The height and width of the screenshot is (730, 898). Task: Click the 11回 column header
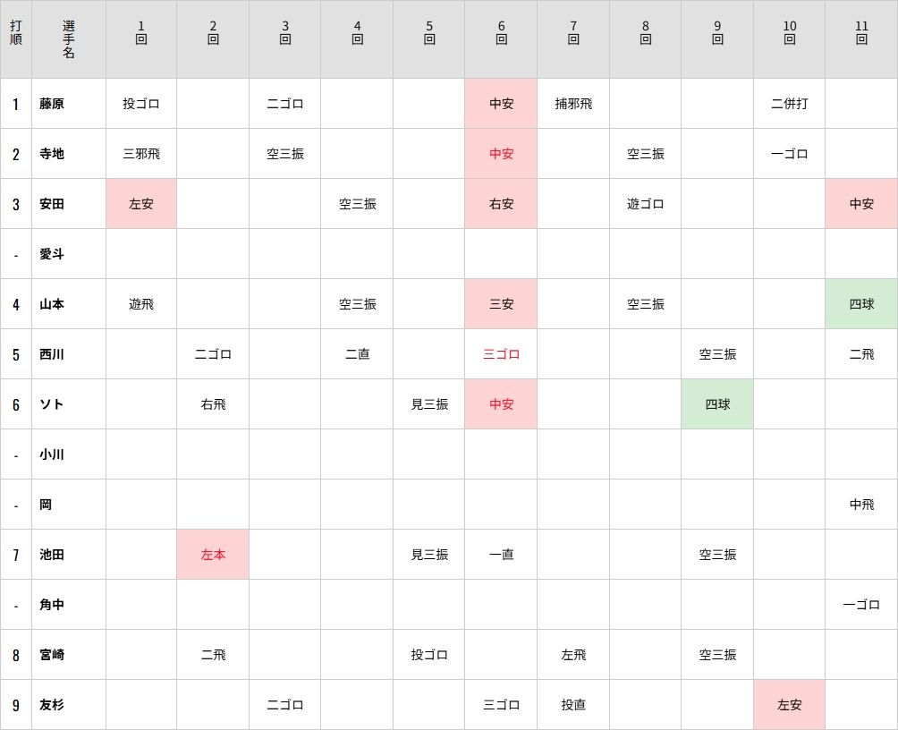(861, 39)
